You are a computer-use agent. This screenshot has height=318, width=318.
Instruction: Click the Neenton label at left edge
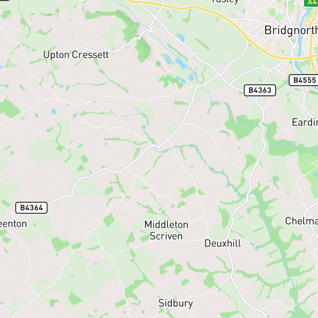pyautogui.click(x=14, y=224)
